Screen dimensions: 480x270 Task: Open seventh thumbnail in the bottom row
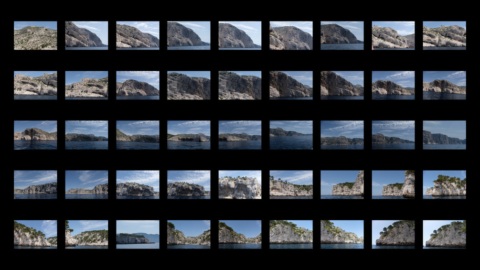[342, 235]
